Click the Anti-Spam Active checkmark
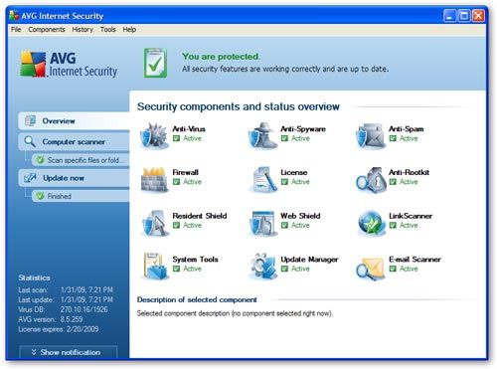 393,138
